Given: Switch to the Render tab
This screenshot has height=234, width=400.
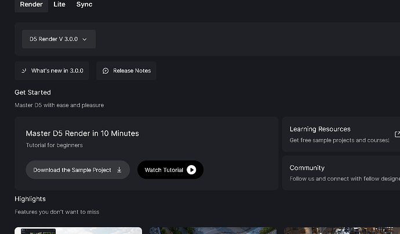Looking at the screenshot, I should (31, 5).
